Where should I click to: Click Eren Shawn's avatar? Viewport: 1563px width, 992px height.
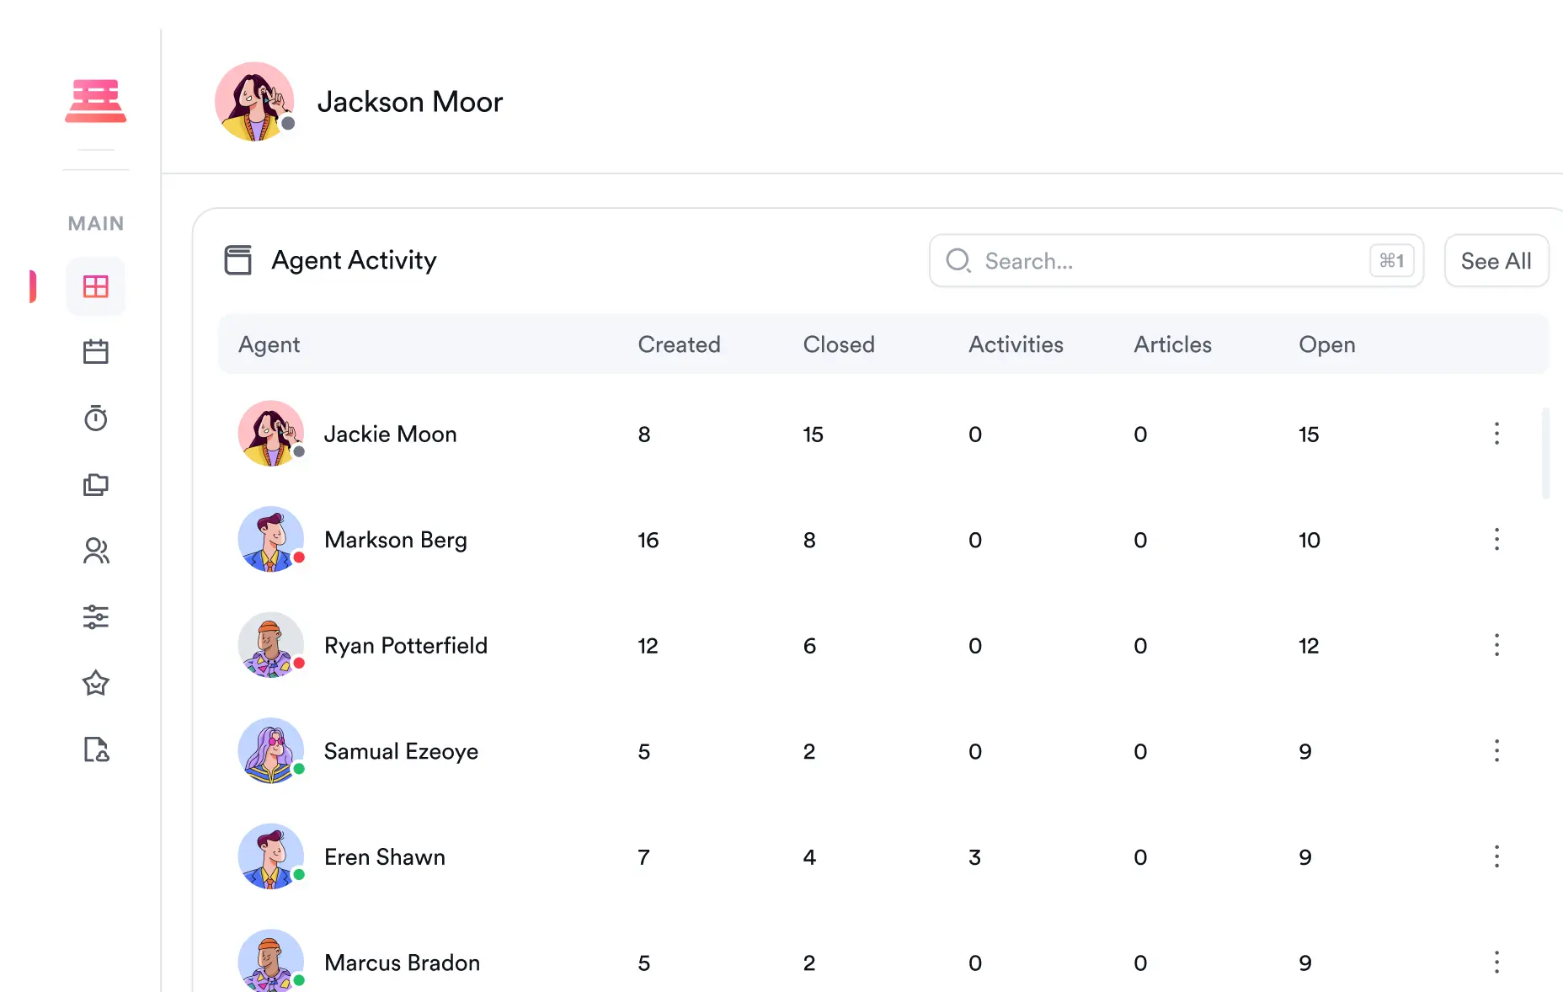click(x=271, y=856)
